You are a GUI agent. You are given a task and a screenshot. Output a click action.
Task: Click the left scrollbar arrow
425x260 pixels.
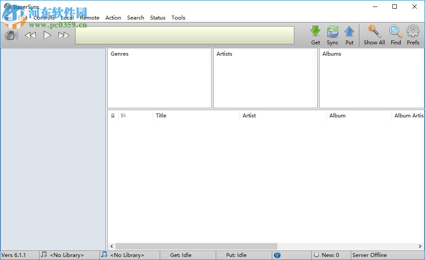tap(112, 246)
